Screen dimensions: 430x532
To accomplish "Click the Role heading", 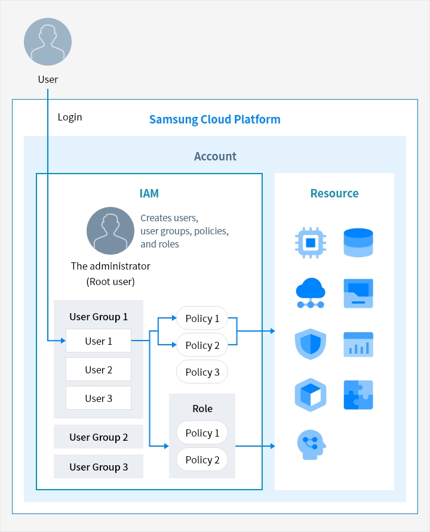I will click(202, 408).
